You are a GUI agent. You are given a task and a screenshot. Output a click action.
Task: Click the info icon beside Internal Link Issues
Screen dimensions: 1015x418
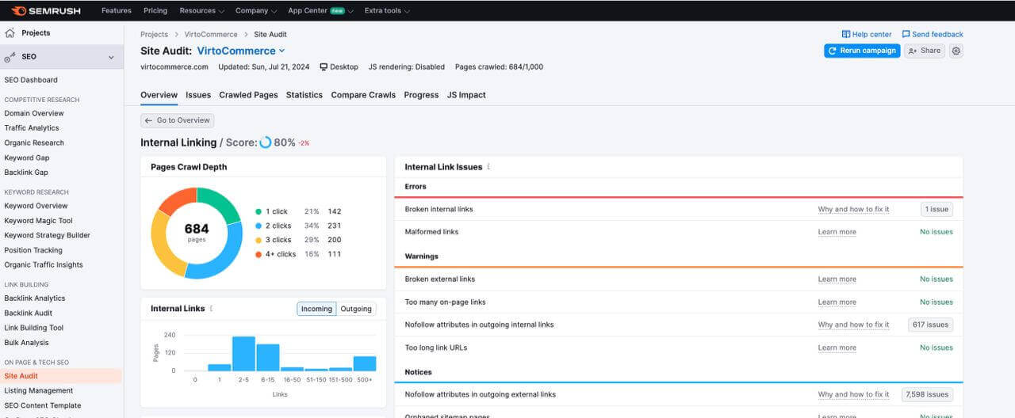coord(488,167)
